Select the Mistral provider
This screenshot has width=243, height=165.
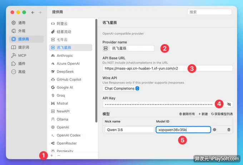click(x=71, y=103)
